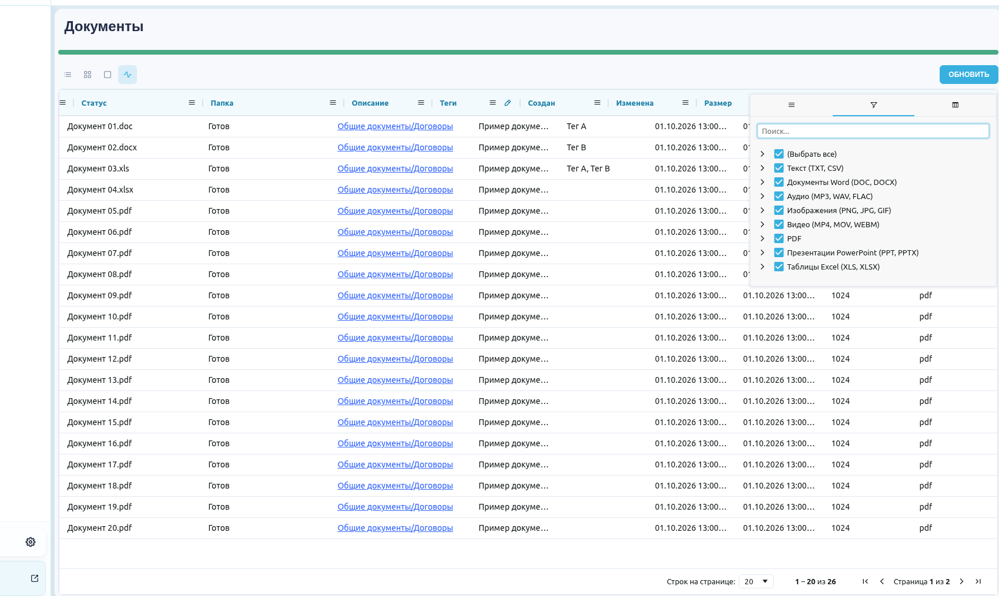
Task: Uncheck Документы Word (DOC, DOCX) checkbox
Action: click(779, 182)
